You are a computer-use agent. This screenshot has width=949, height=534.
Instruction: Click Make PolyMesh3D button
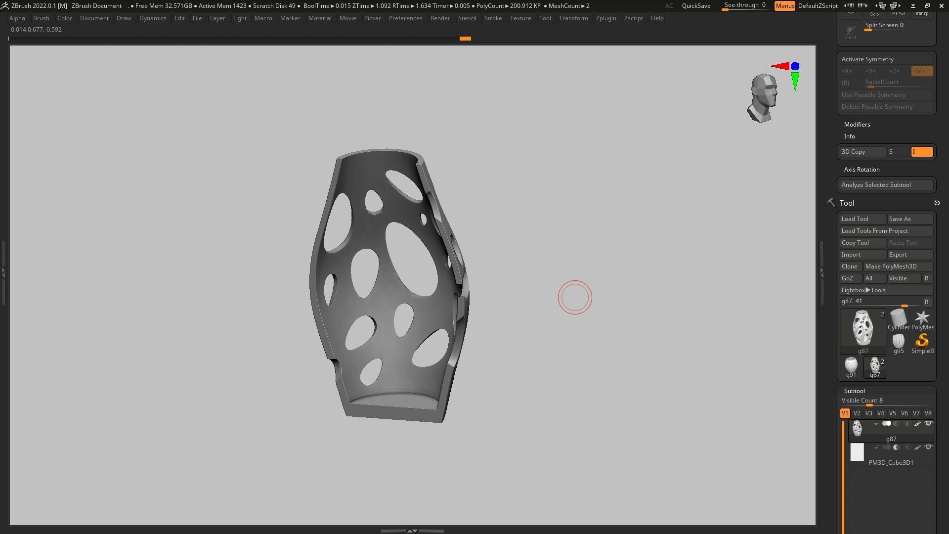pyautogui.click(x=898, y=267)
